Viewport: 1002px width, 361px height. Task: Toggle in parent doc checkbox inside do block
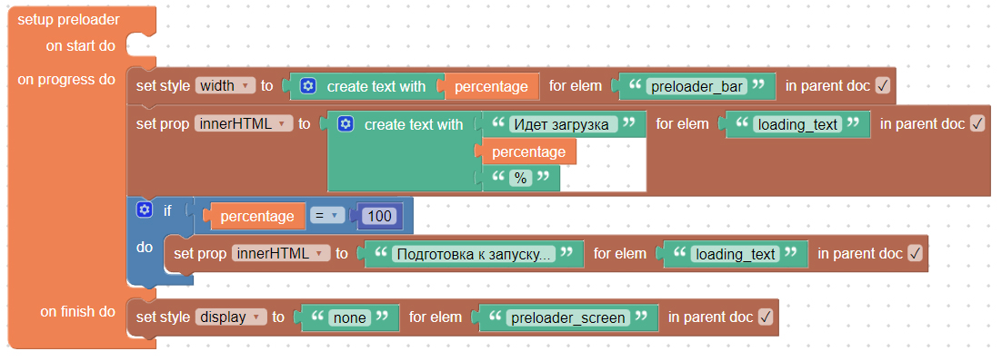click(915, 254)
